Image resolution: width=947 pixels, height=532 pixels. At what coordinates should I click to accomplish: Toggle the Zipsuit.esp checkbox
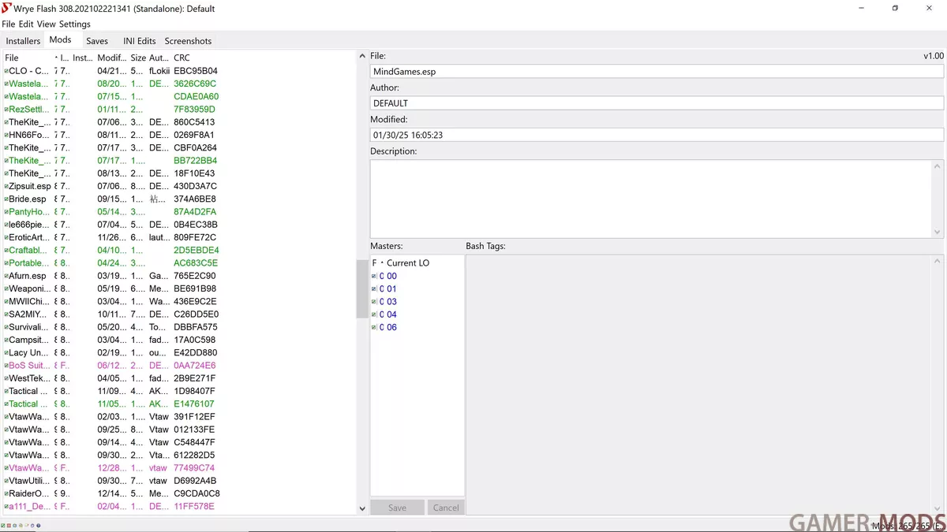pyautogui.click(x=6, y=186)
